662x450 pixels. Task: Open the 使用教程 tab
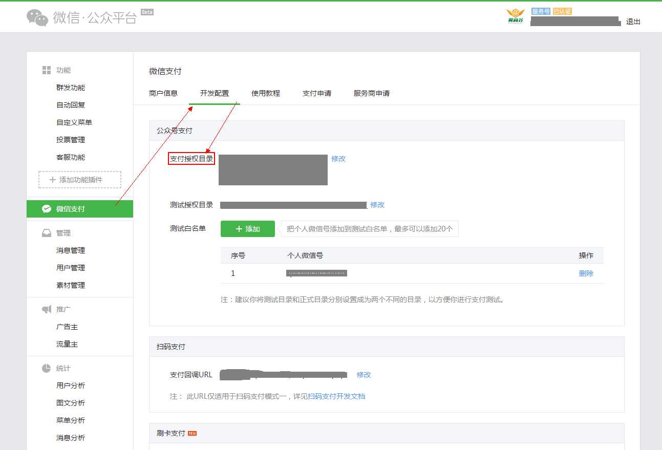tap(266, 93)
